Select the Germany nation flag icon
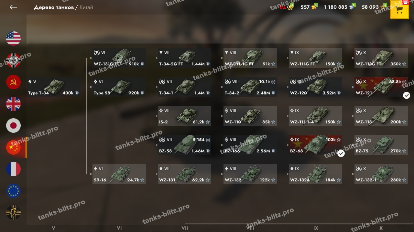 [13, 60]
